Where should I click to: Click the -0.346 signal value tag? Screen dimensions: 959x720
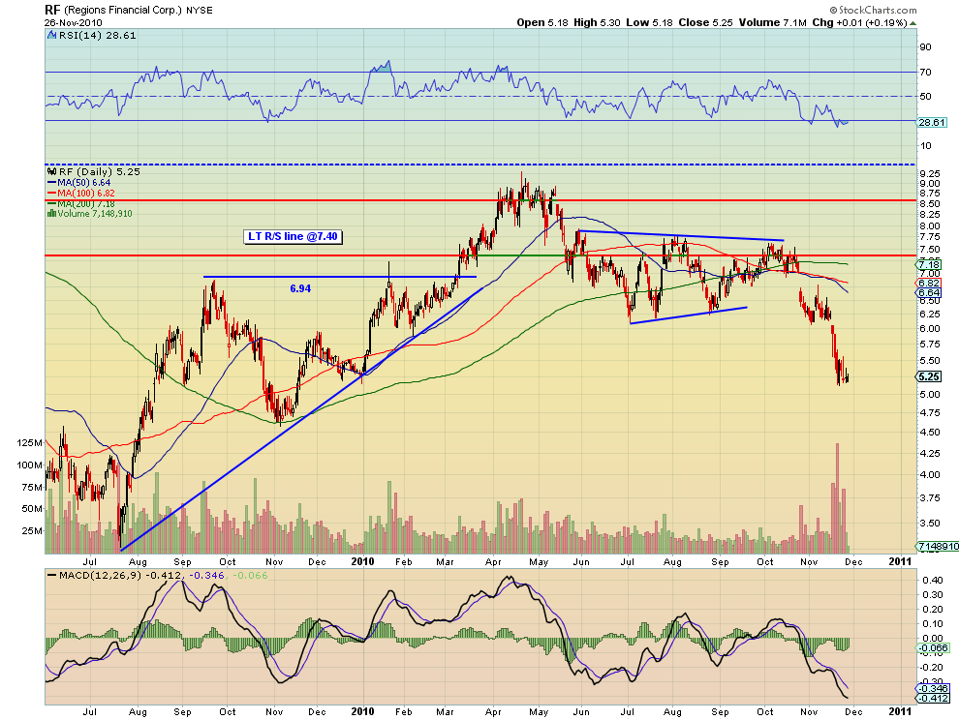(933, 689)
